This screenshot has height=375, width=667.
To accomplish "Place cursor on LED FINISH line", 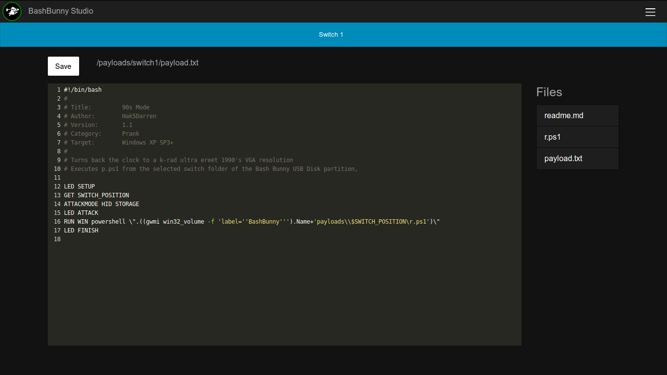I will point(81,230).
